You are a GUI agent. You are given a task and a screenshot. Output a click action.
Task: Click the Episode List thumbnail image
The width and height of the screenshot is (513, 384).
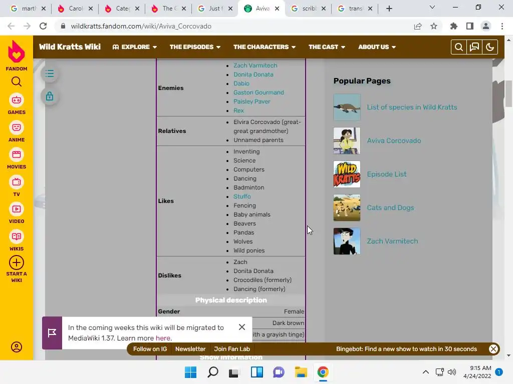point(347,174)
